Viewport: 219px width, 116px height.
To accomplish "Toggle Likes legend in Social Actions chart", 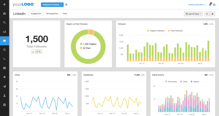I will 184,81.
